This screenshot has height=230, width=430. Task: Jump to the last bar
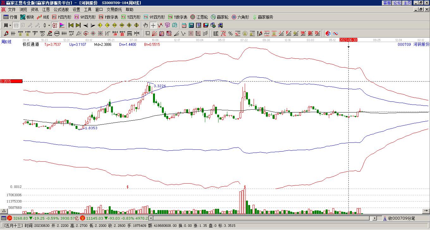78,25
